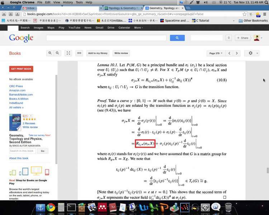
Task: Click the zoom in magnifier icon
Action: point(51,53)
